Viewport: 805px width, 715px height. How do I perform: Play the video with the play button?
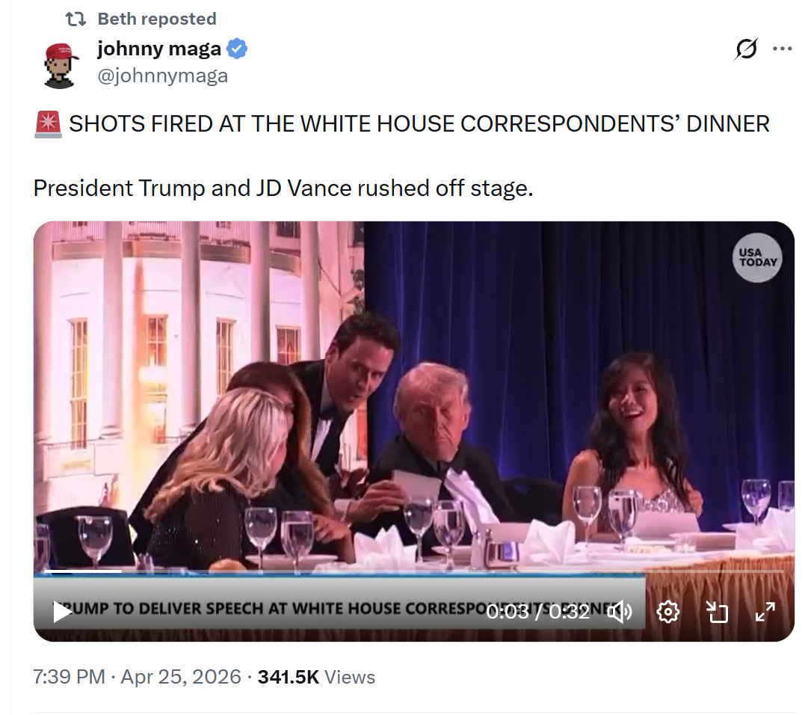(62, 611)
